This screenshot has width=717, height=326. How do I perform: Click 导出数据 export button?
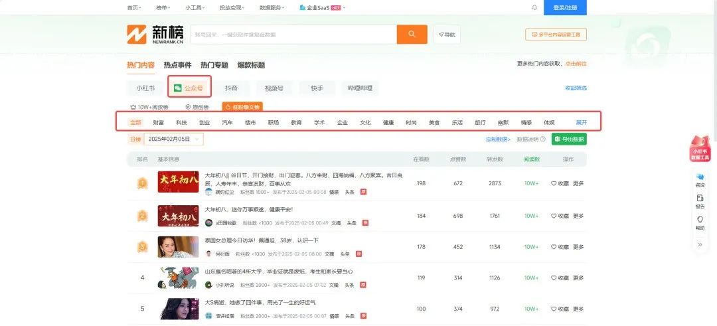(569, 139)
